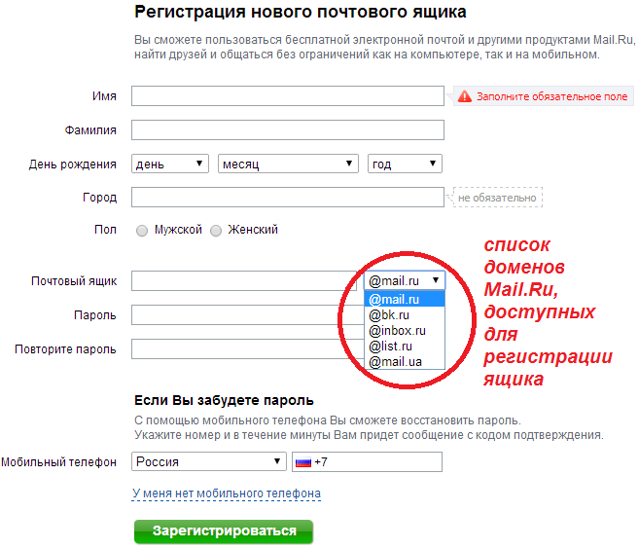639x548 pixels.
Task: Open the Россия country dropdown
Action: pyautogui.click(x=209, y=461)
